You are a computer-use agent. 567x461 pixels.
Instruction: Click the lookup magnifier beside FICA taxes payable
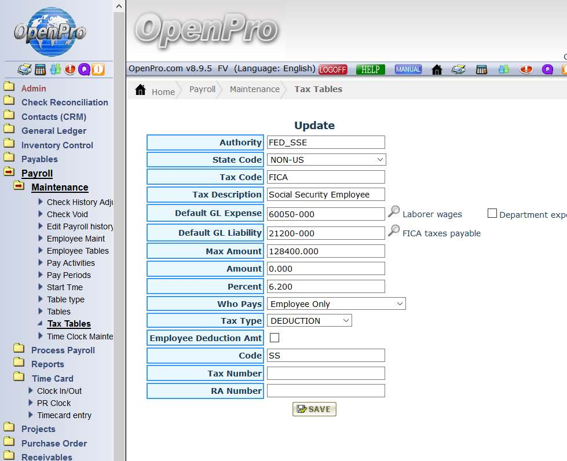click(394, 231)
